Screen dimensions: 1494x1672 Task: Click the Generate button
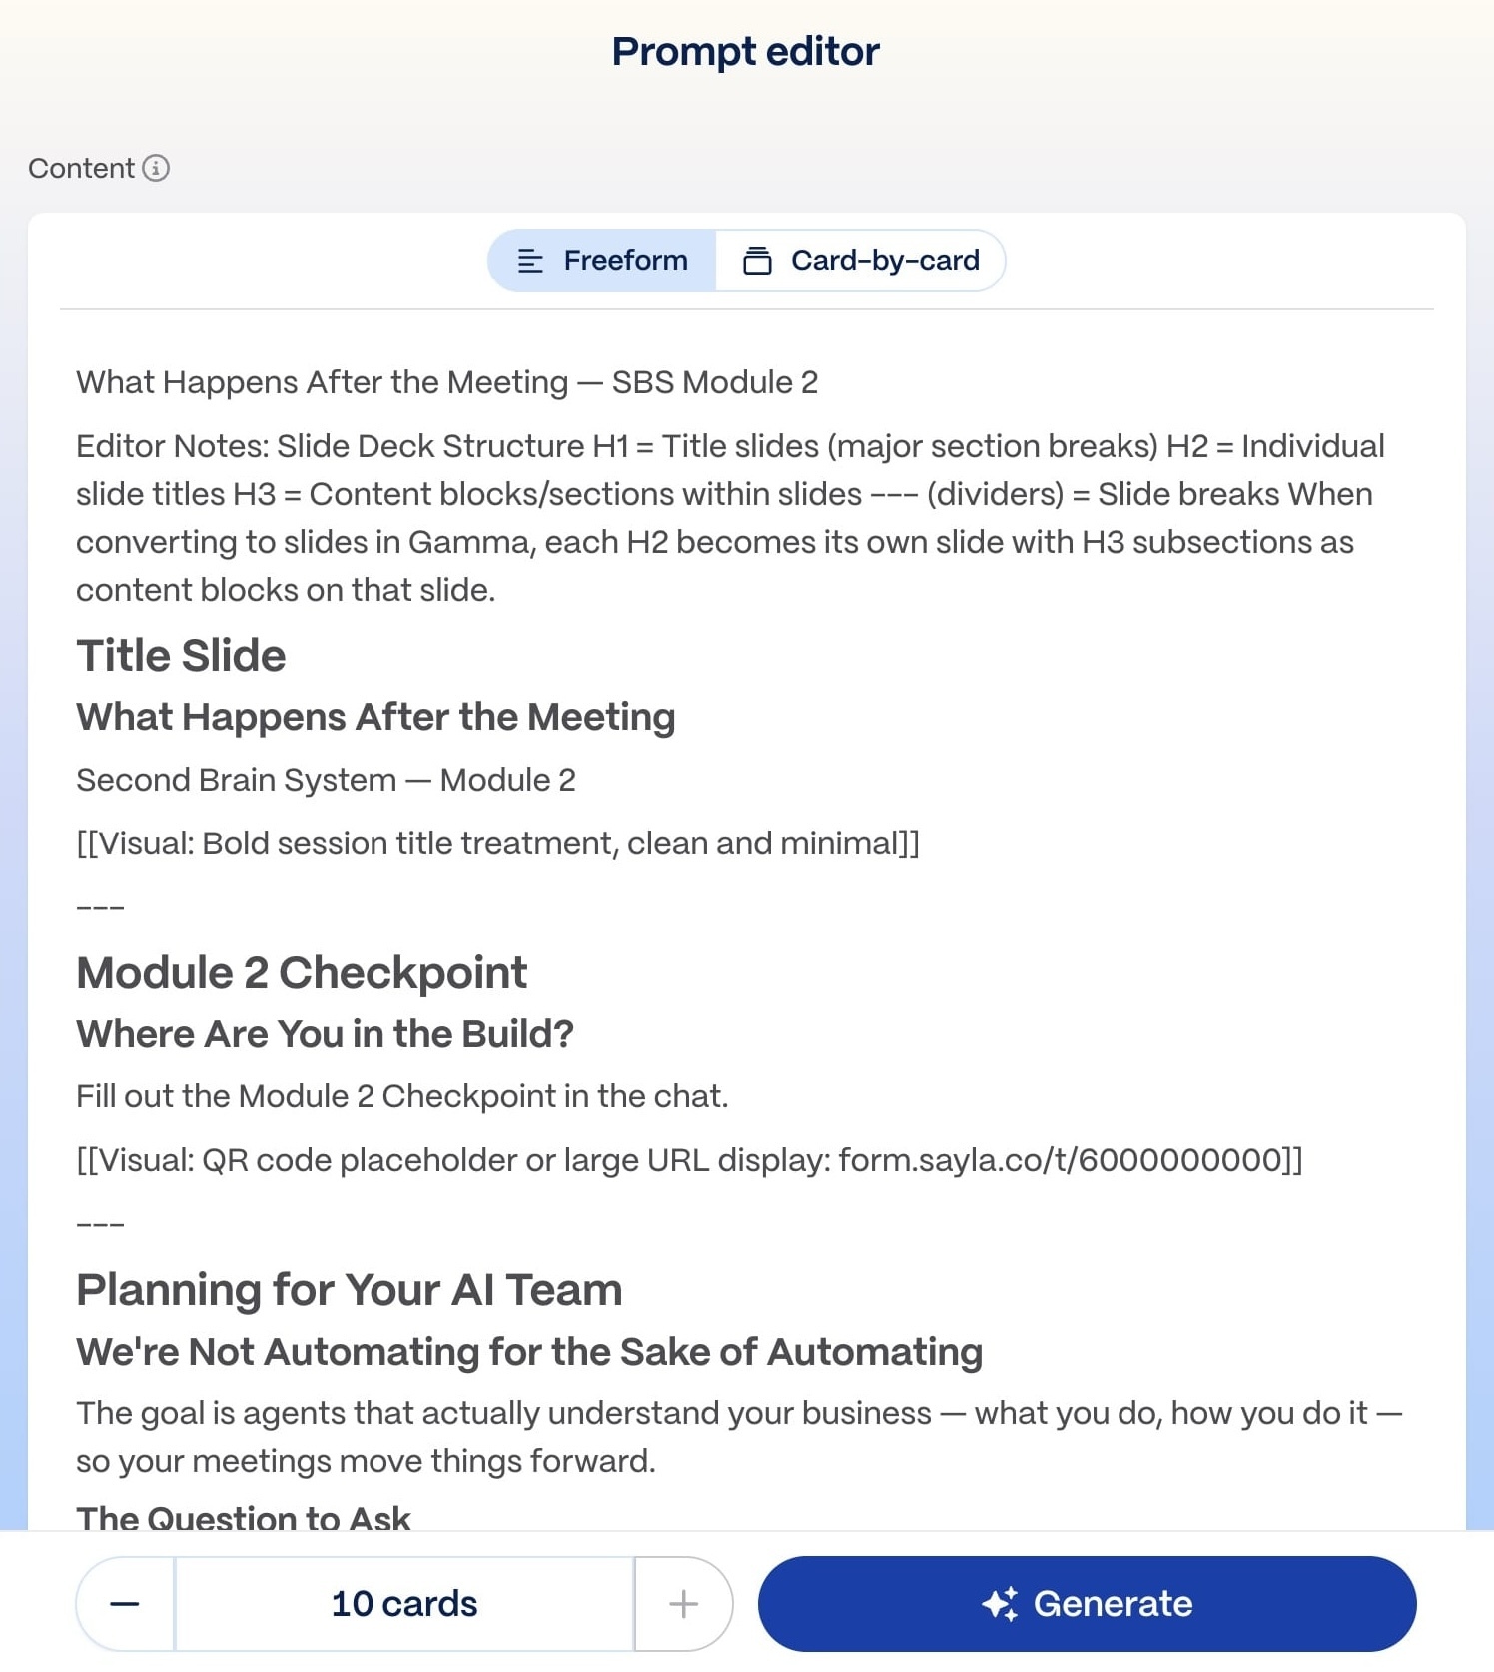point(1087,1603)
